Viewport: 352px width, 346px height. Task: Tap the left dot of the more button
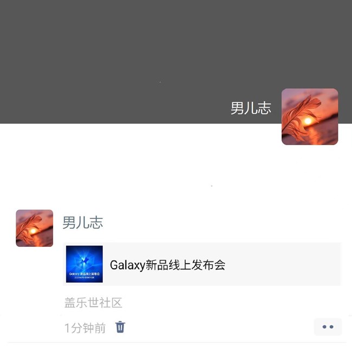(x=324, y=327)
